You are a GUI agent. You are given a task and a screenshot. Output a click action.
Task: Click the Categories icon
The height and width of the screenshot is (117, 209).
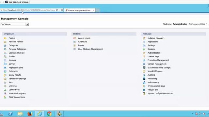[5, 45]
